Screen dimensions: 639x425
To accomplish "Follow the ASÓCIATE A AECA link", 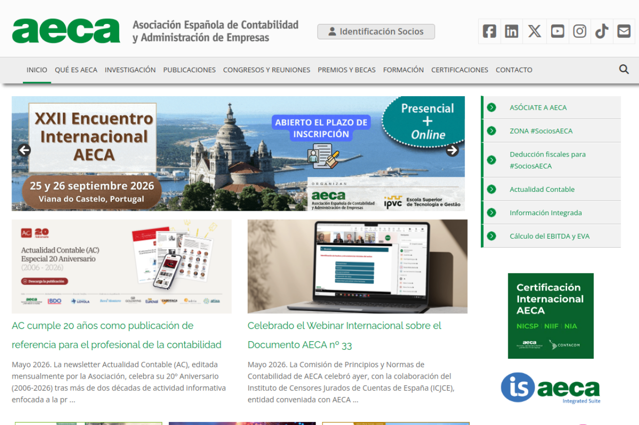I will [538, 108].
